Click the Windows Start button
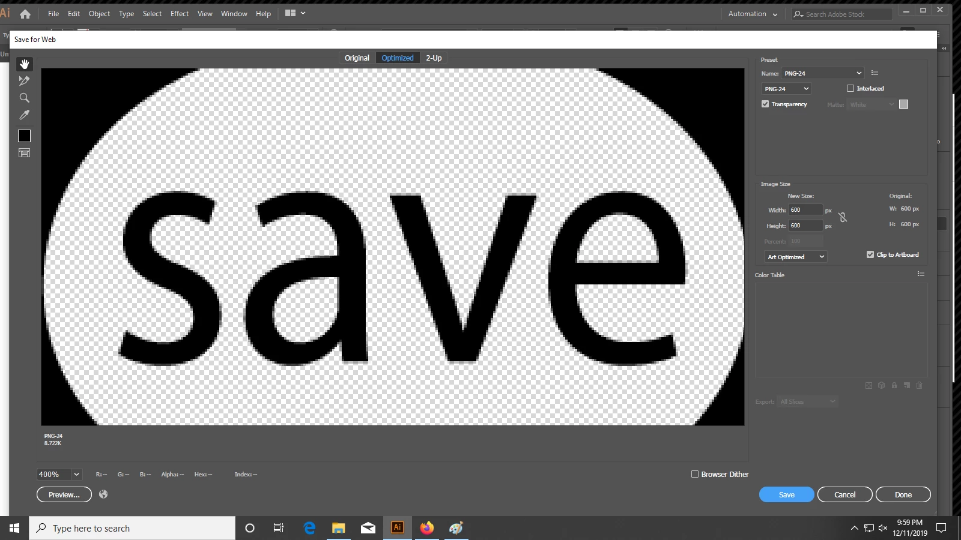This screenshot has width=961, height=540. pyautogui.click(x=14, y=528)
